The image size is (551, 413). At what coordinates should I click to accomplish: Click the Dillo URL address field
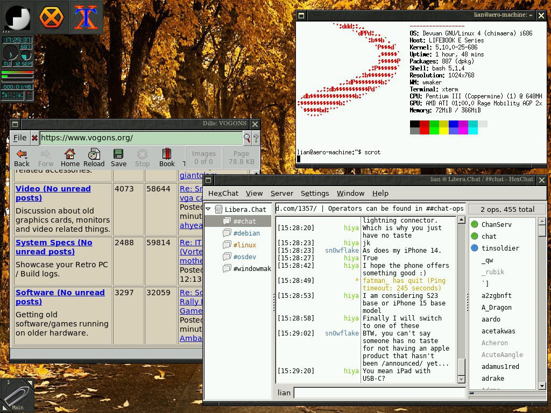point(141,138)
